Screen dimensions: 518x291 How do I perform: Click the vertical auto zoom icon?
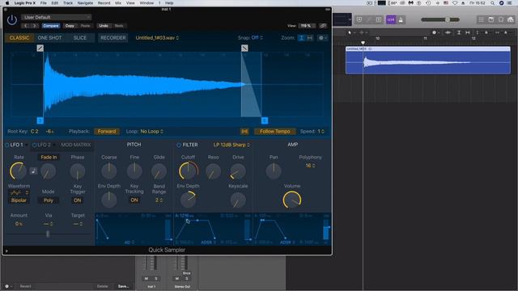pyautogui.click(x=459, y=32)
